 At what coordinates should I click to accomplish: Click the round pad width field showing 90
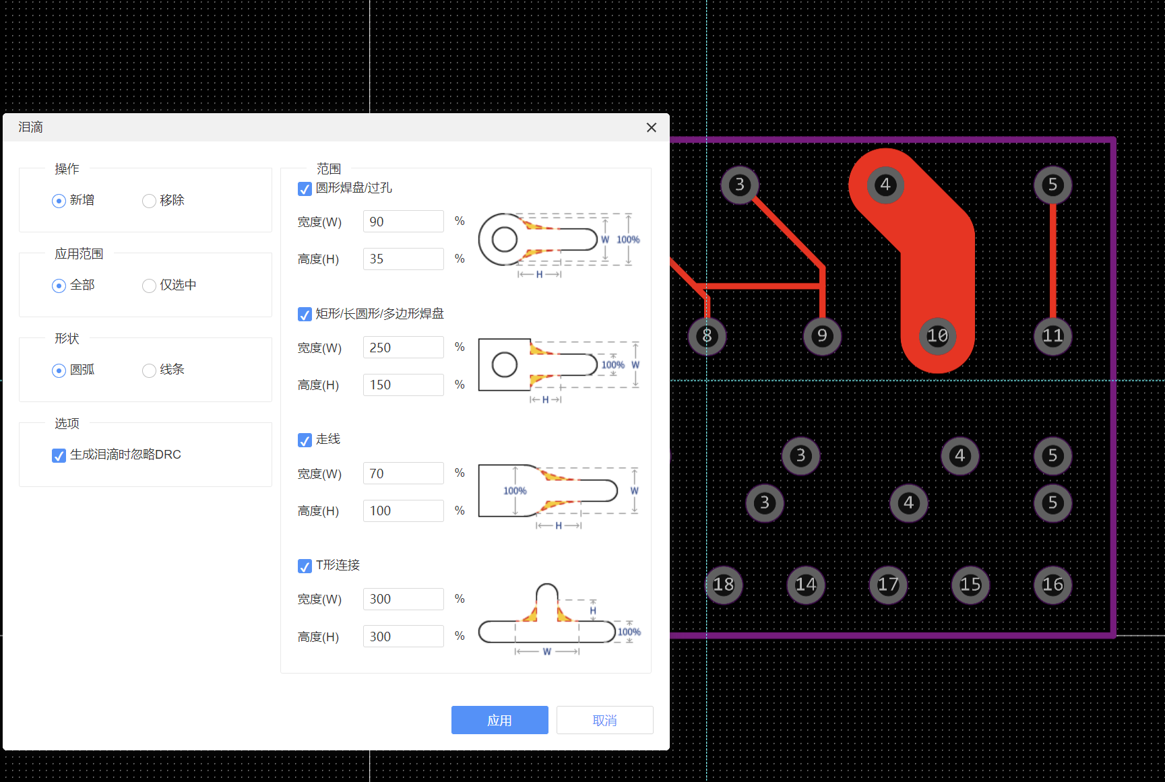coord(403,222)
